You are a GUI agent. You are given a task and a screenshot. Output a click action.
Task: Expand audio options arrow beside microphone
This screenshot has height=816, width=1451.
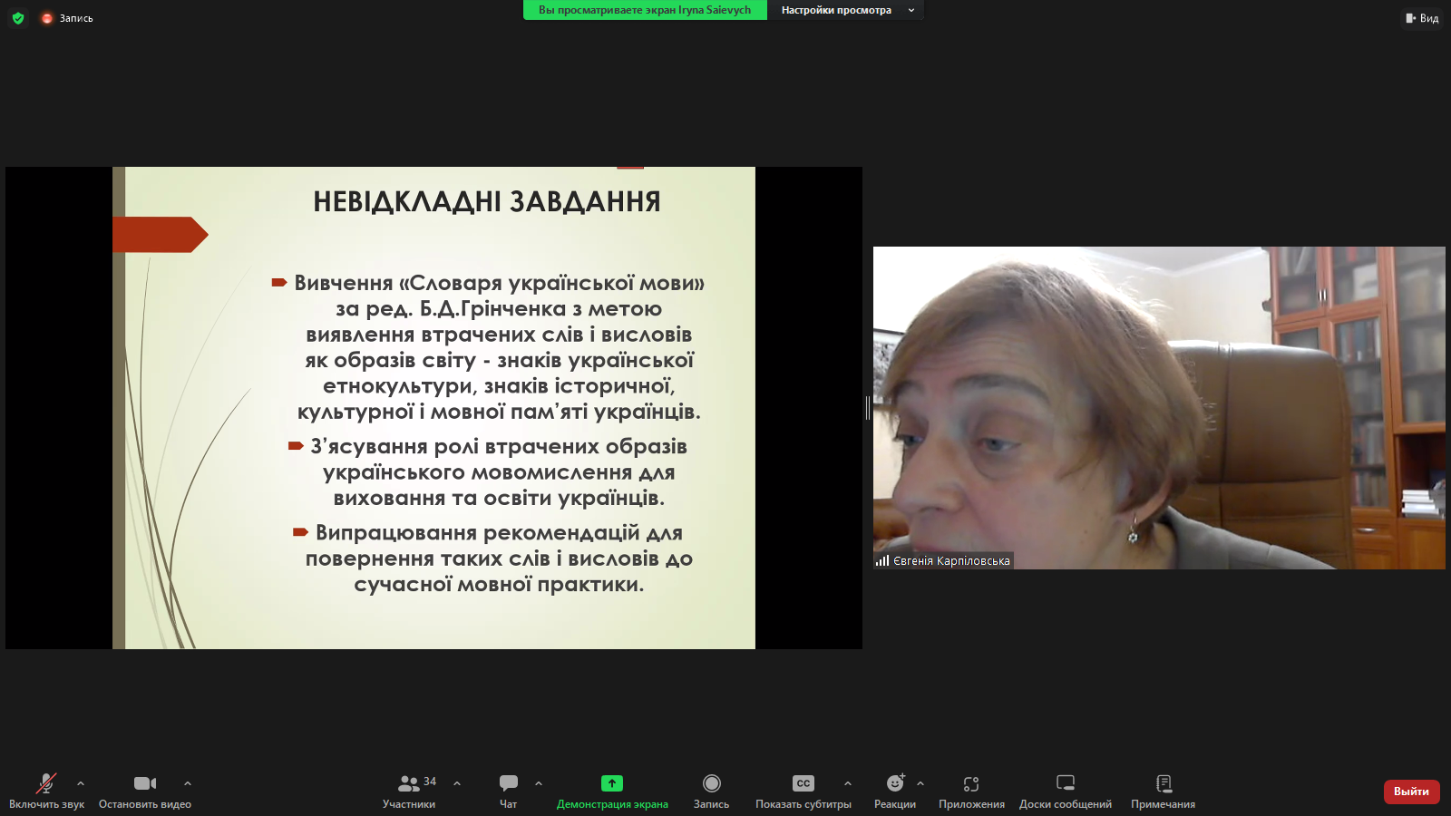[81, 783]
